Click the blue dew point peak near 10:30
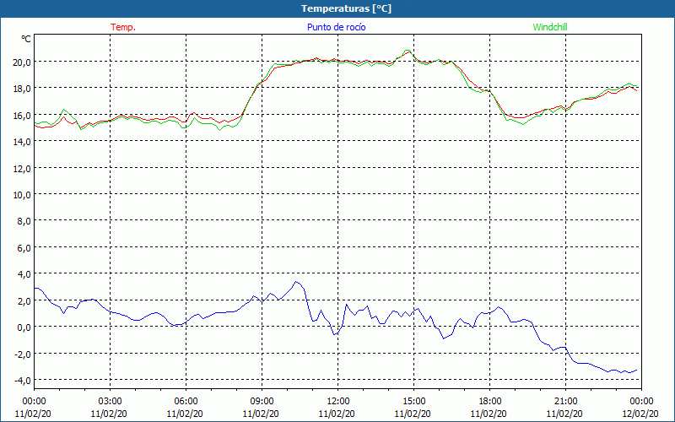Image resolution: width=675 pixels, height=422 pixels. click(x=295, y=282)
